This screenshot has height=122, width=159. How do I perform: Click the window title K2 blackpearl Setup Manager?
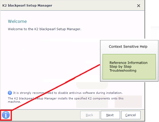[27, 6]
